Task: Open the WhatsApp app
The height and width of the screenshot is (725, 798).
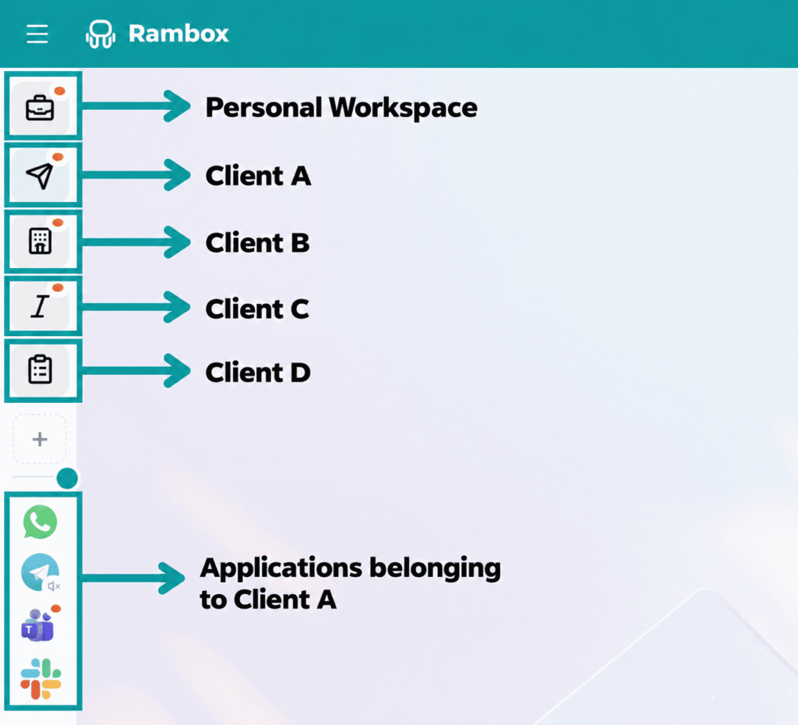Action: [41, 522]
